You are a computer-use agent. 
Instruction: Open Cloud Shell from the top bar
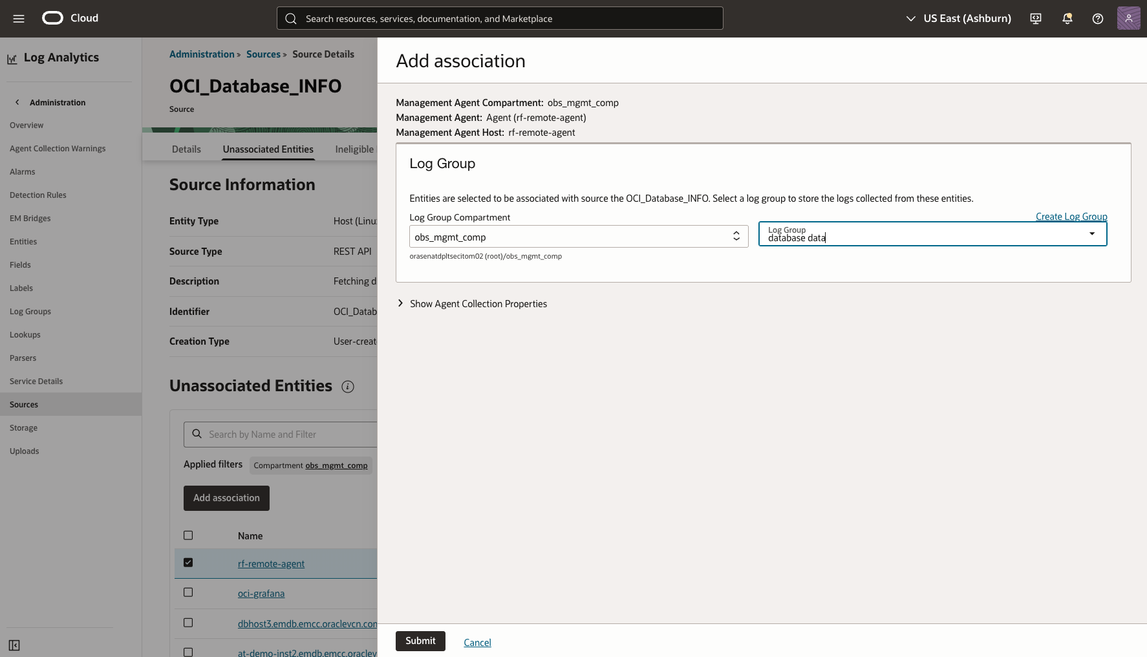(x=1035, y=19)
